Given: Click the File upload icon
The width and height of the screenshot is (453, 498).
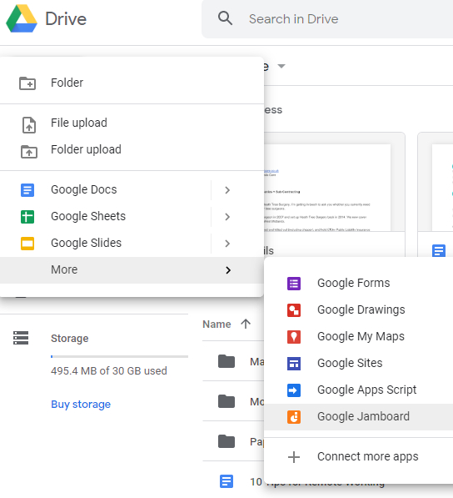Looking at the screenshot, I should tap(29, 125).
